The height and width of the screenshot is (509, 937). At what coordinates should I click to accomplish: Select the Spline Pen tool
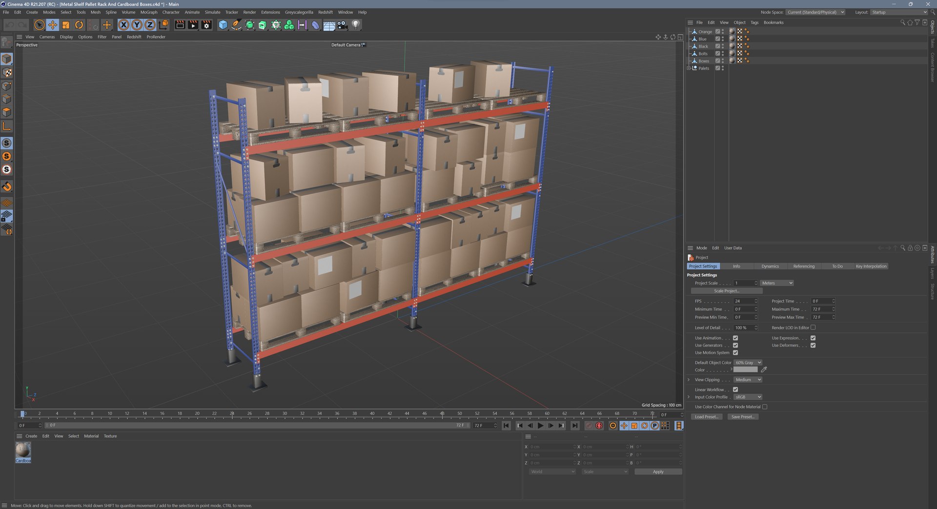tap(236, 25)
